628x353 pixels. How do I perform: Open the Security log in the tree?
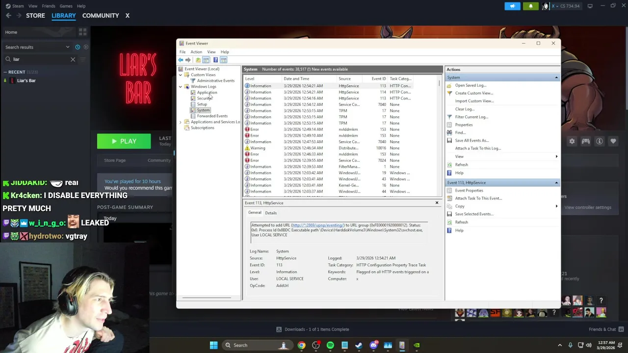[204, 98]
